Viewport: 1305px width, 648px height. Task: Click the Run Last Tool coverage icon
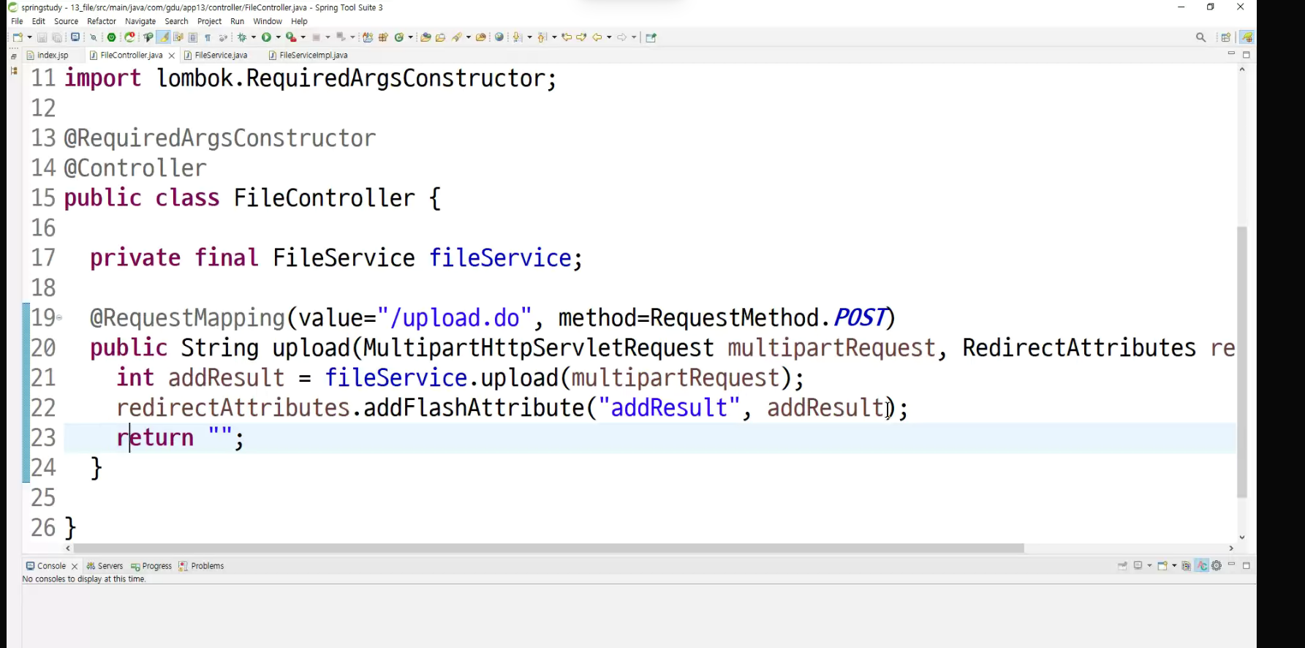[291, 37]
